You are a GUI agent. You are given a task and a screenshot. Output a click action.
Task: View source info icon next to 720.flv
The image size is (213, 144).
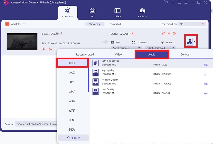tap(61, 34)
